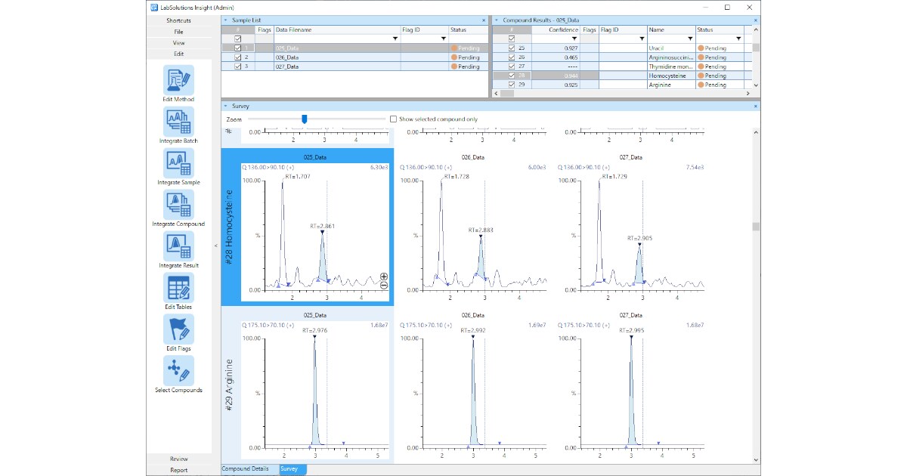The height and width of the screenshot is (476, 907).
Task: Click the Edit Method icon
Action: click(178, 80)
